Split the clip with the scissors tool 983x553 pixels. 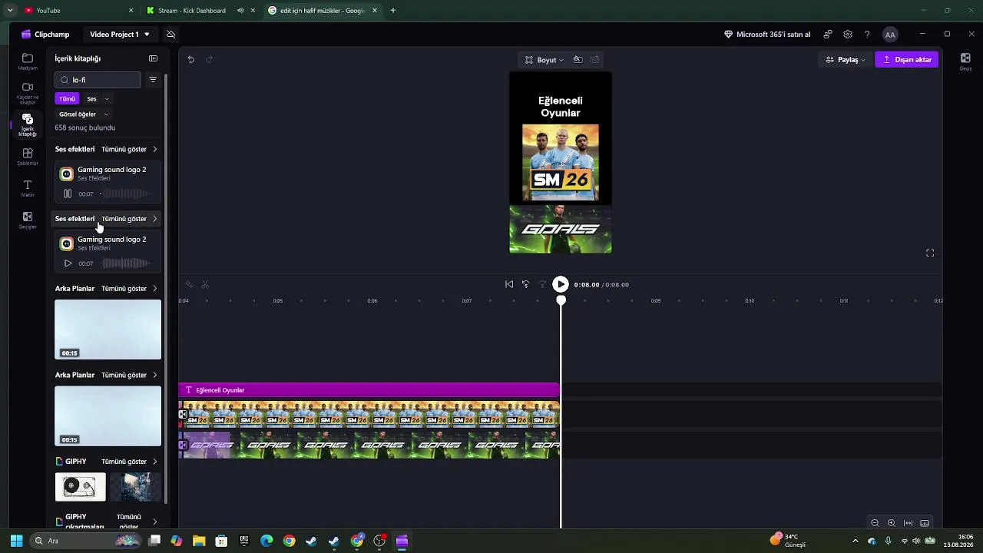(205, 284)
